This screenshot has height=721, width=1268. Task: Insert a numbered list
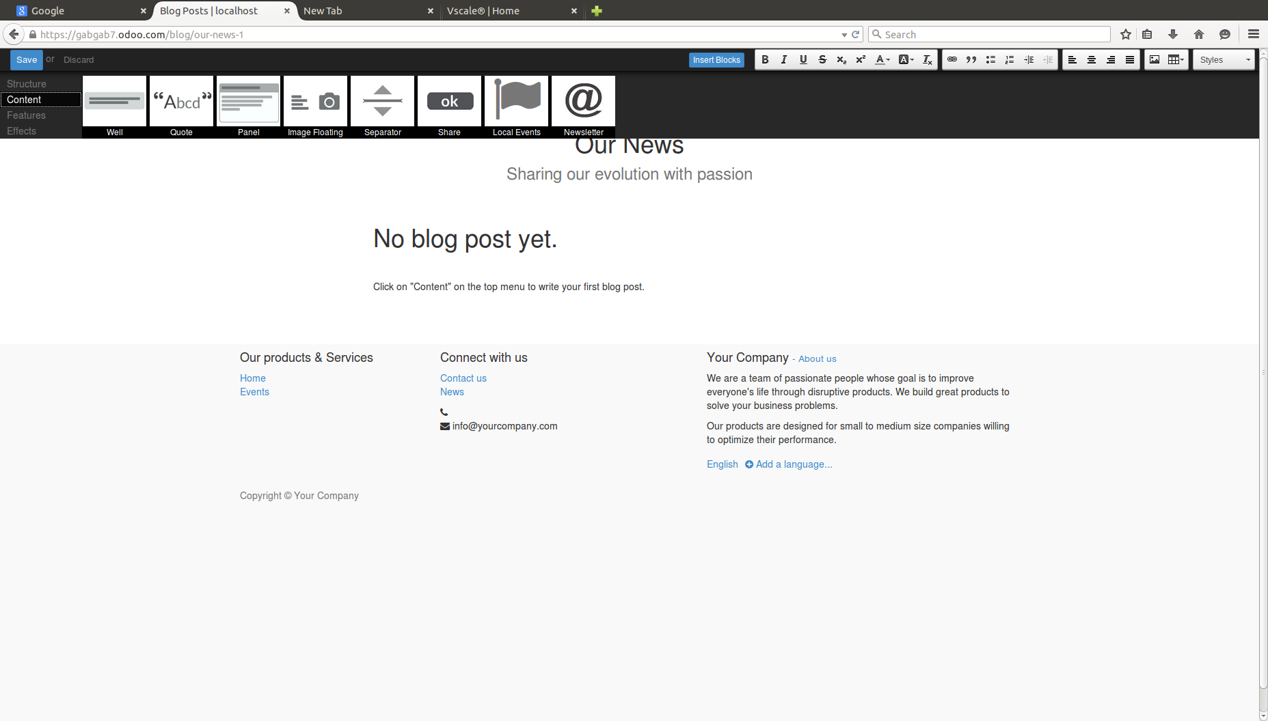click(1010, 60)
